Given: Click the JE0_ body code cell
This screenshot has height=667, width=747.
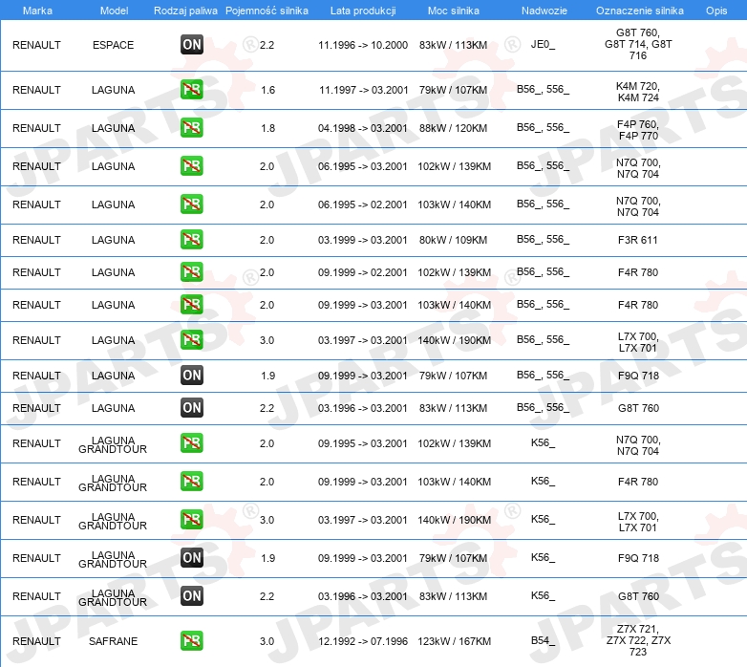Looking at the screenshot, I should point(544,45).
